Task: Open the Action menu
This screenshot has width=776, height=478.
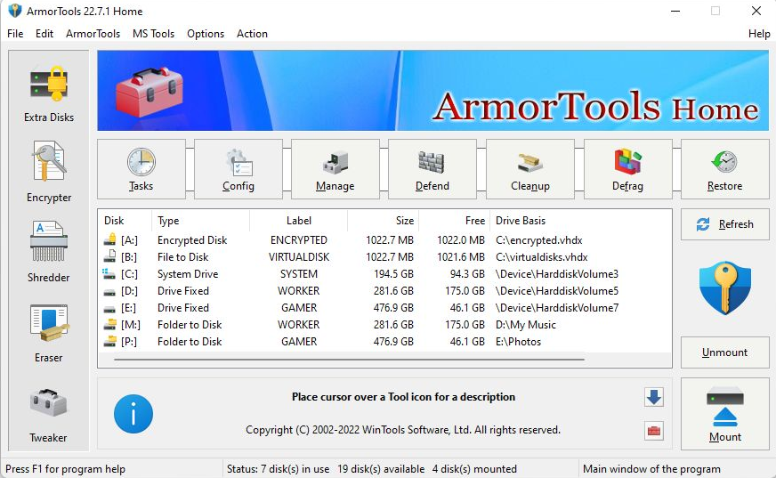Action: (252, 34)
